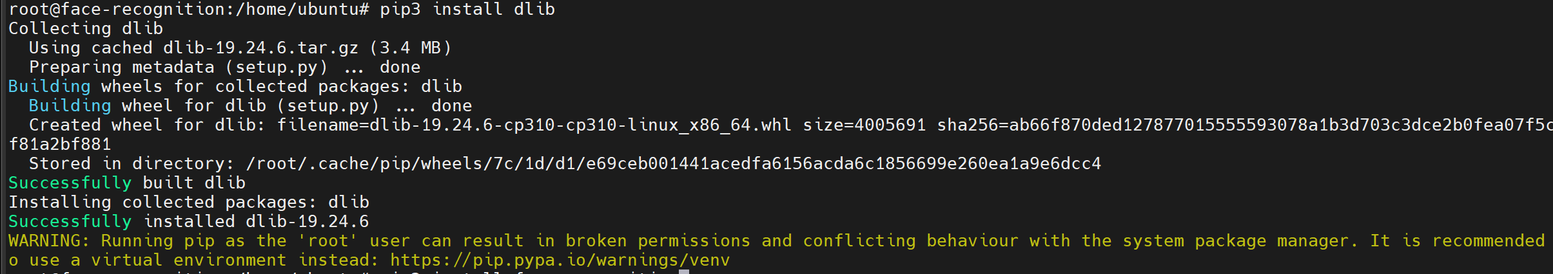Screen dimensions: 1553x274
Task: Click the 'Collecting dlib' output line
Action: pyautogui.click(x=86, y=29)
